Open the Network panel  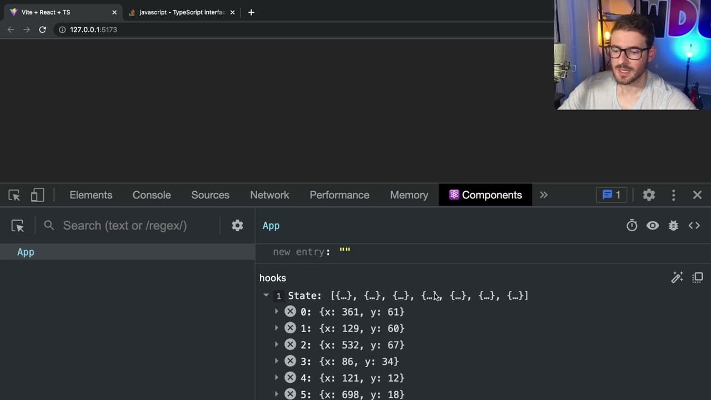(269, 195)
